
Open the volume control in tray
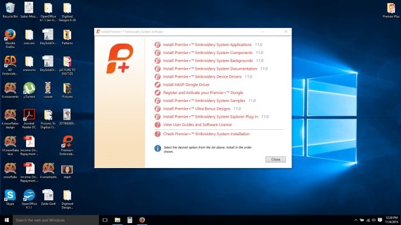pos(374,220)
